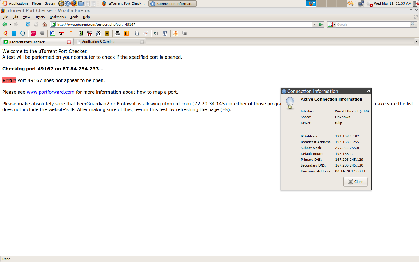Screen dimensions: 419x262
Task: Switch to µTorrent Port Checker taskbar button
Action: [123, 3]
